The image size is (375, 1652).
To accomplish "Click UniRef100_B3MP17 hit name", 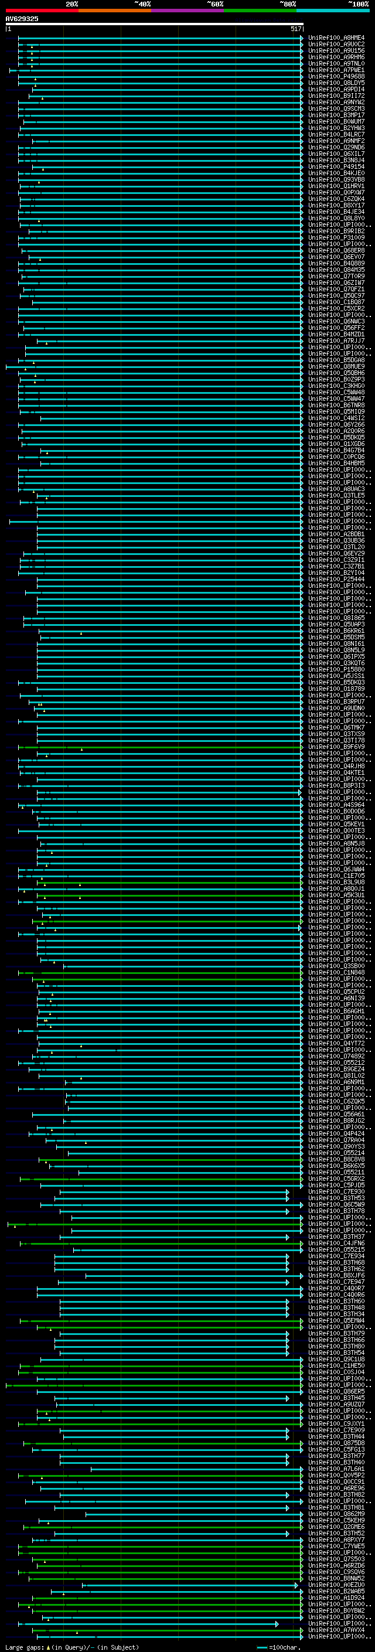I will coord(336,115).
